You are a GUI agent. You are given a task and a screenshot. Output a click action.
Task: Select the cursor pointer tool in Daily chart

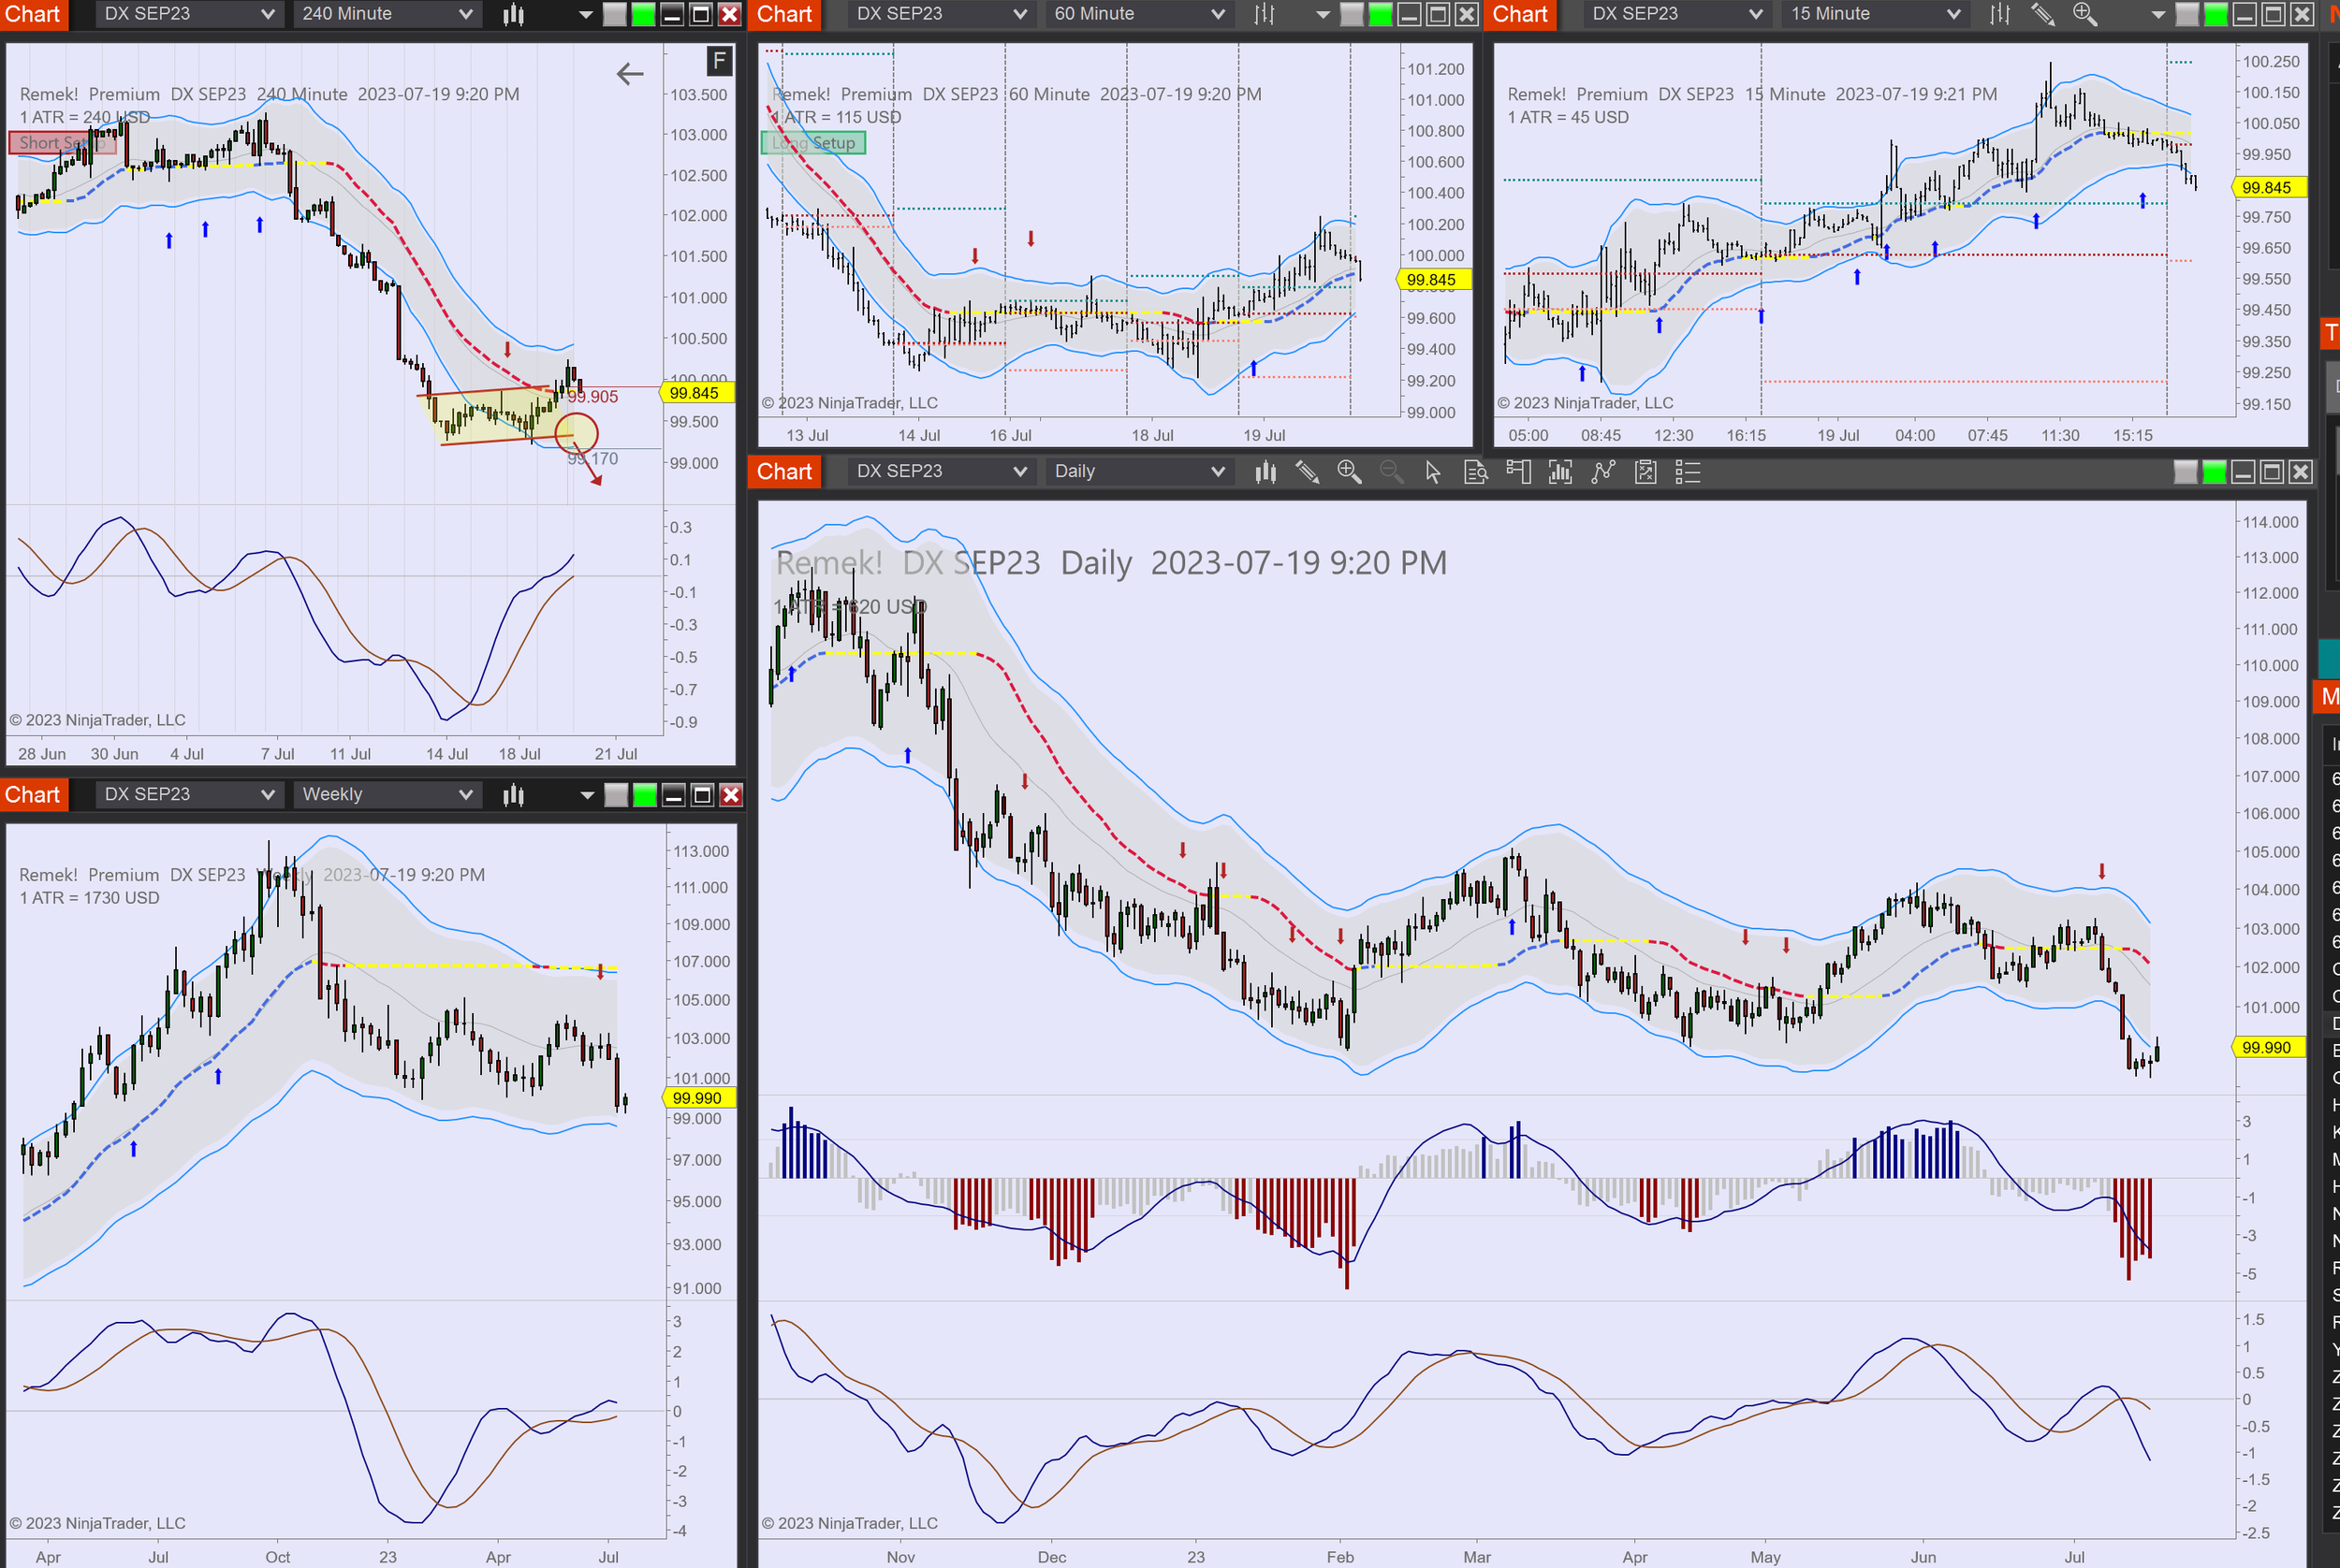1433,472
